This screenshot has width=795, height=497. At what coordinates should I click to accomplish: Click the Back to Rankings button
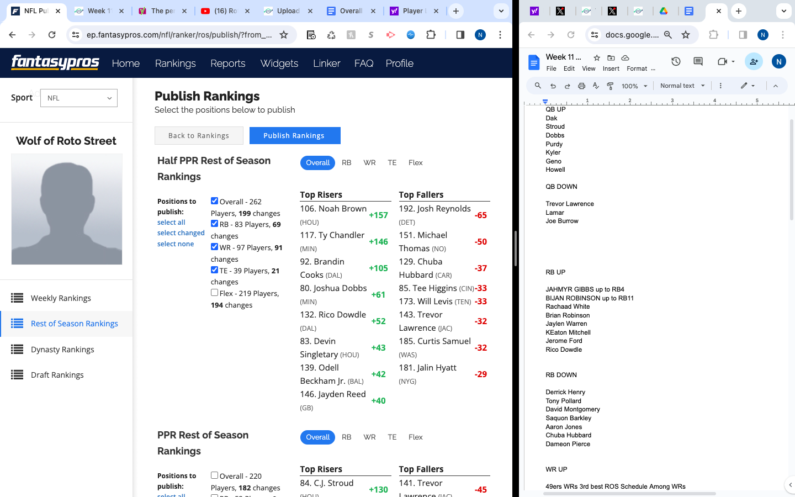pos(199,135)
